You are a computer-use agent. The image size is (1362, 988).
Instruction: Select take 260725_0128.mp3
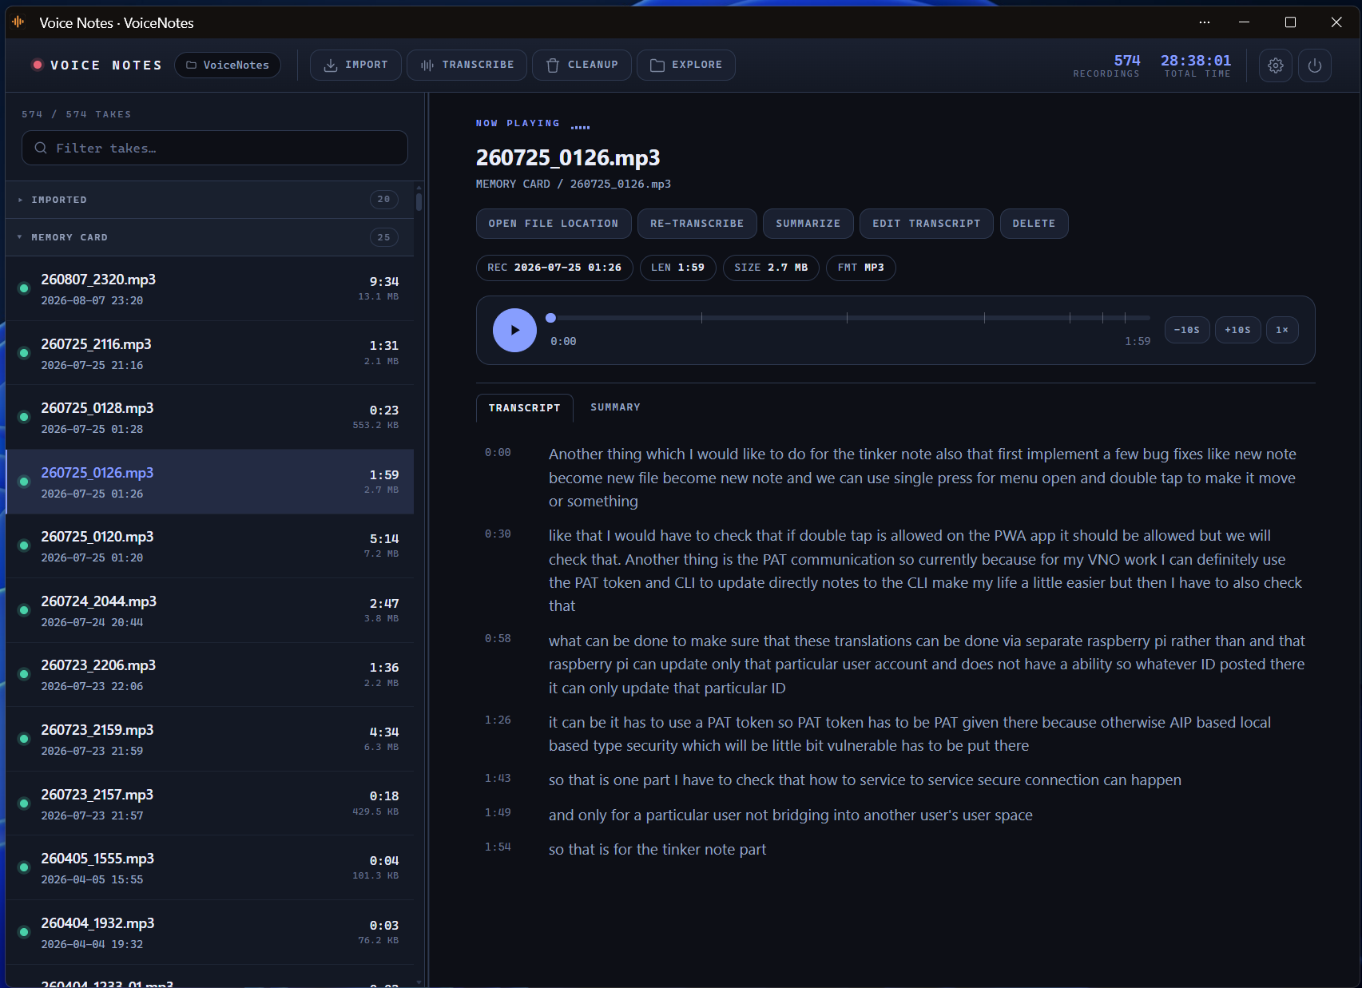coord(209,418)
